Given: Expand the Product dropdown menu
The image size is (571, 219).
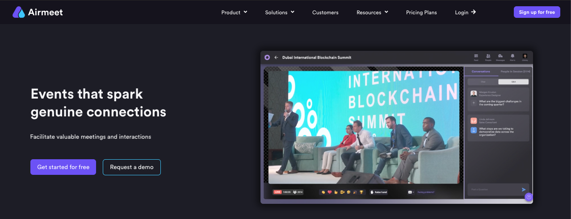Looking at the screenshot, I should click(234, 12).
